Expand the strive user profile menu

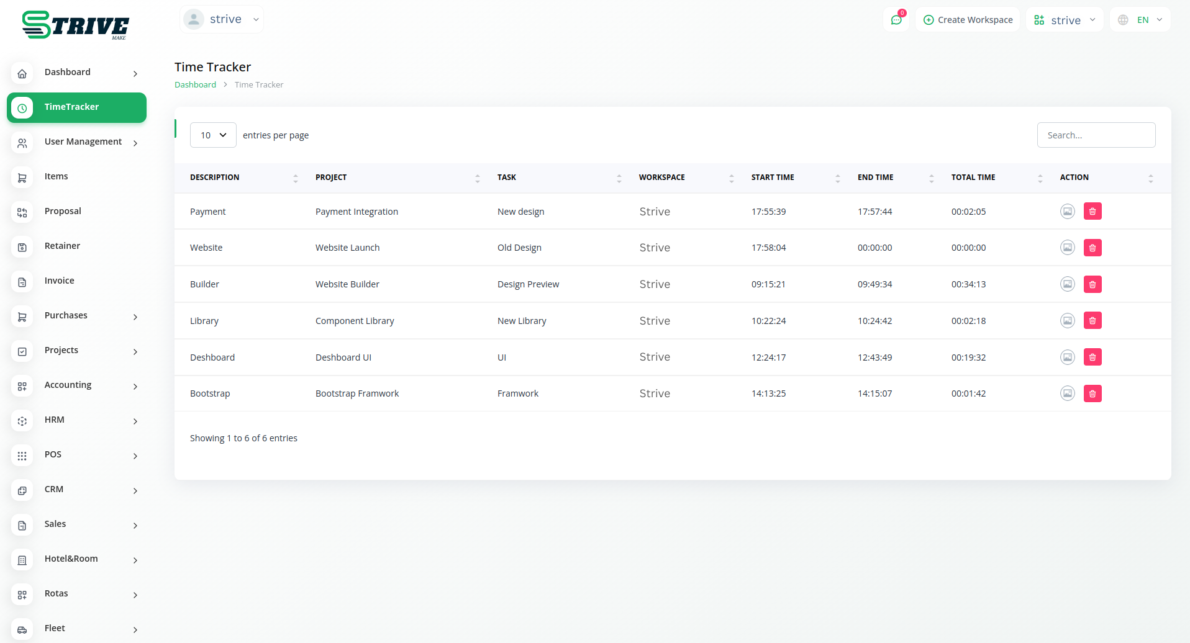(x=222, y=19)
